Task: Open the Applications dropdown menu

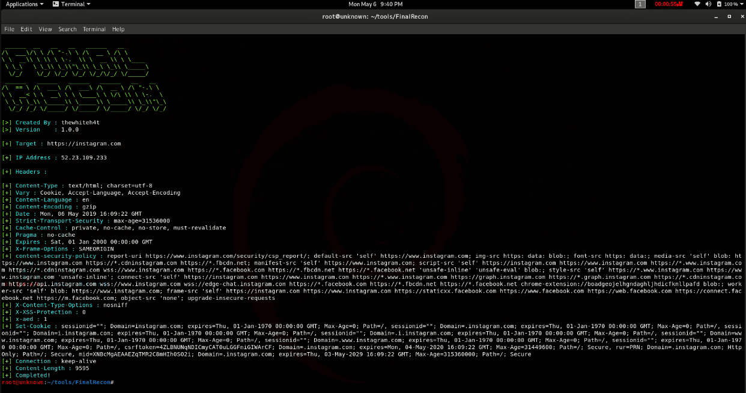Action: (24, 4)
